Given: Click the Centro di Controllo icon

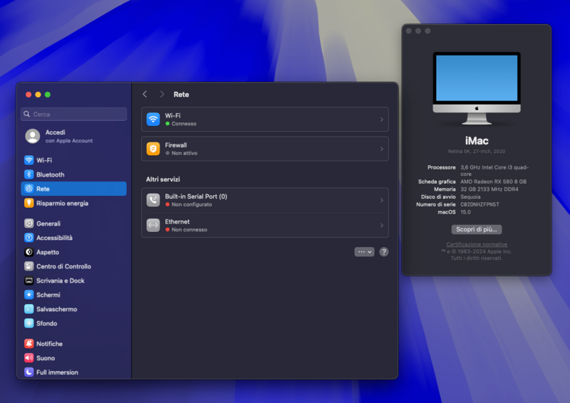Looking at the screenshot, I should coord(28,266).
